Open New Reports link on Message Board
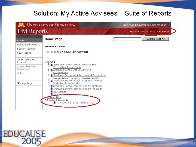 [x=52, y=52]
